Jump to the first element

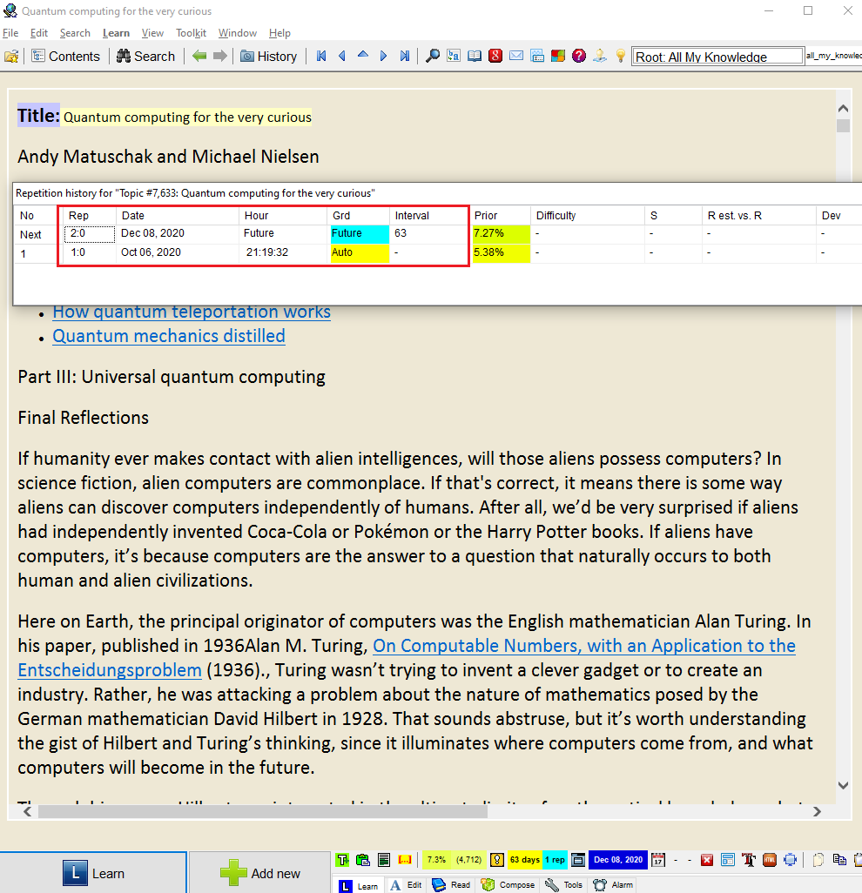(x=321, y=56)
